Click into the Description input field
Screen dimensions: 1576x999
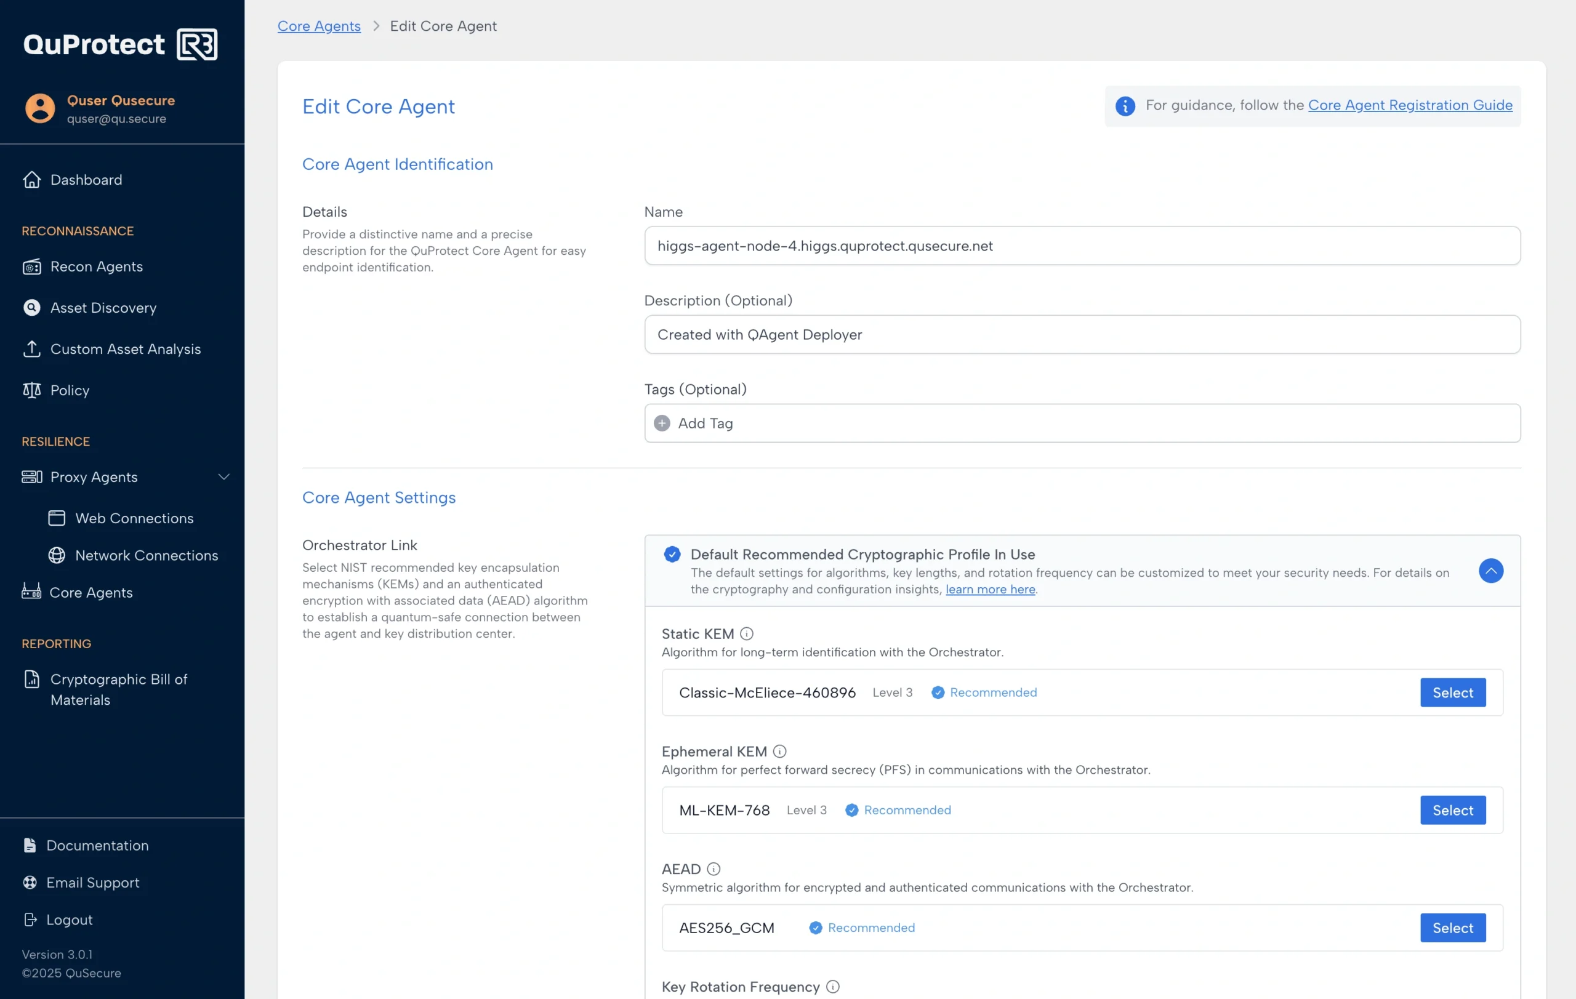tap(1082, 335)
